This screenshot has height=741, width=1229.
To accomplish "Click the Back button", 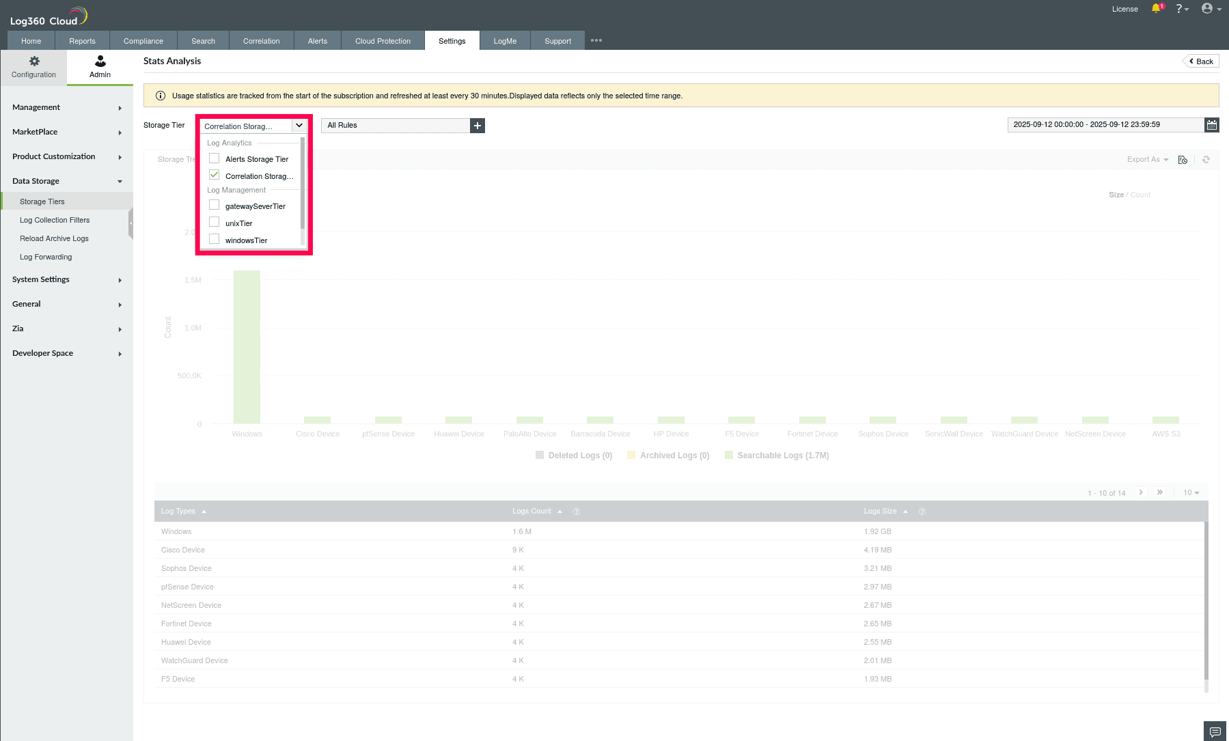I will [1201, 61].
